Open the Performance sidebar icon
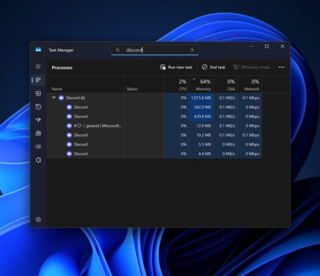This screenshot has width=320, height=276. (38, 93)
